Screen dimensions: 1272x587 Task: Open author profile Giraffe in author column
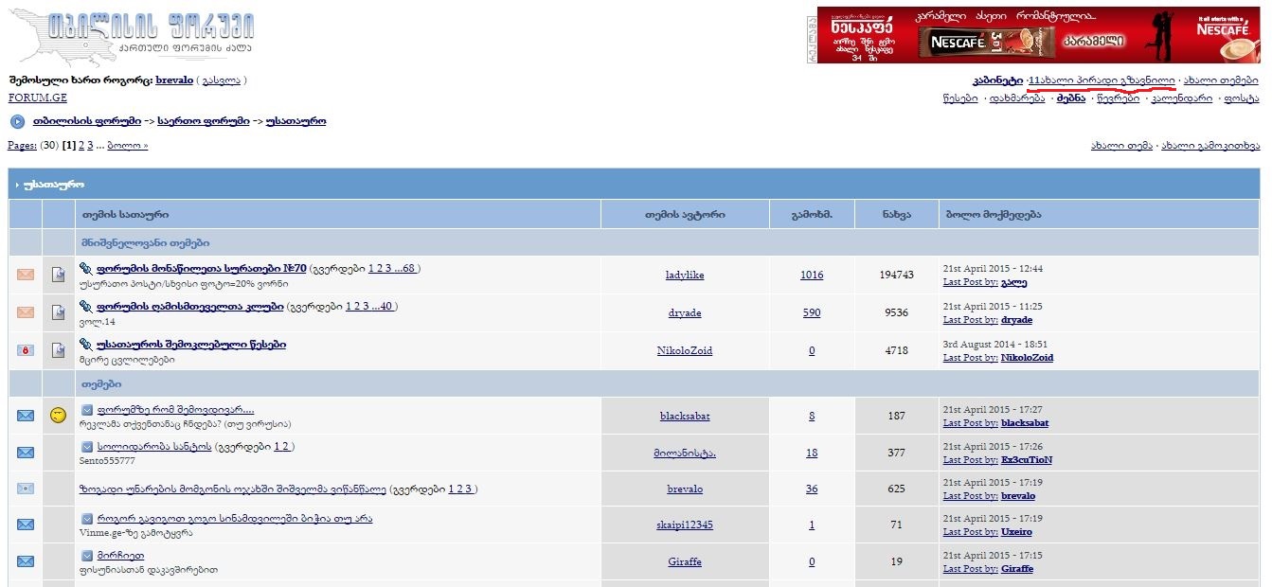[685, 561]
